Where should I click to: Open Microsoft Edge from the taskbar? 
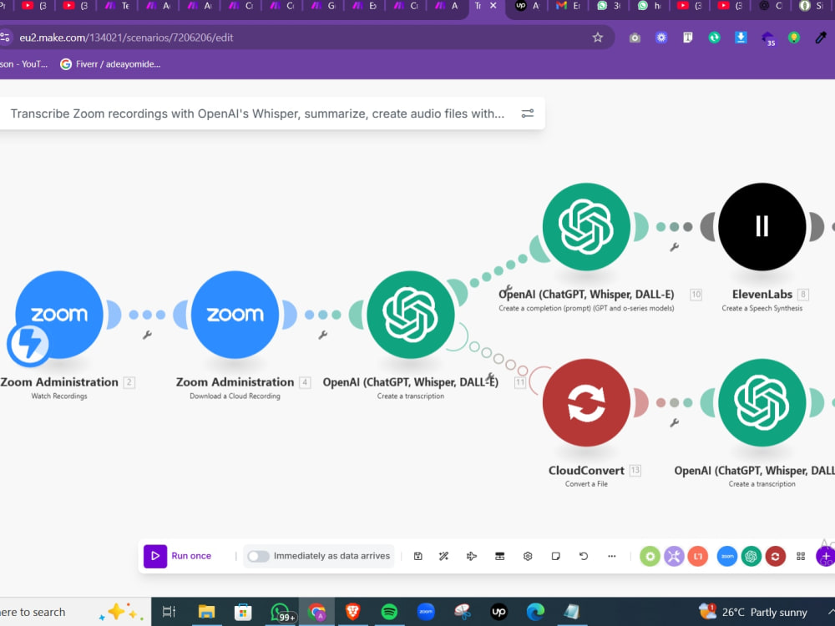click(535, 612)
